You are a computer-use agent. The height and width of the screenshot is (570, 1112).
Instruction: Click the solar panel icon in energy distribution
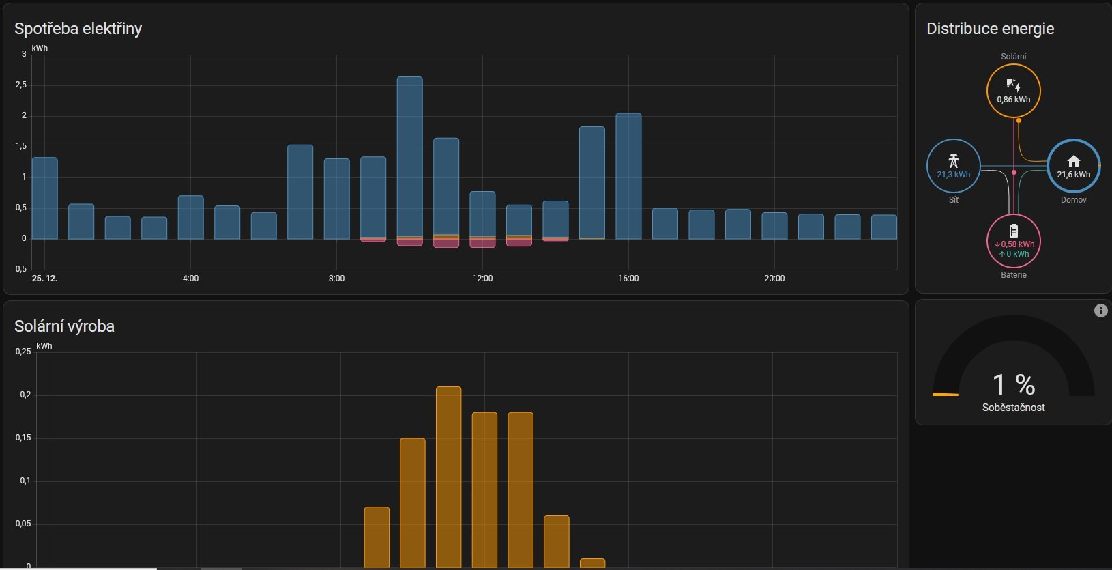(1013, 85)
